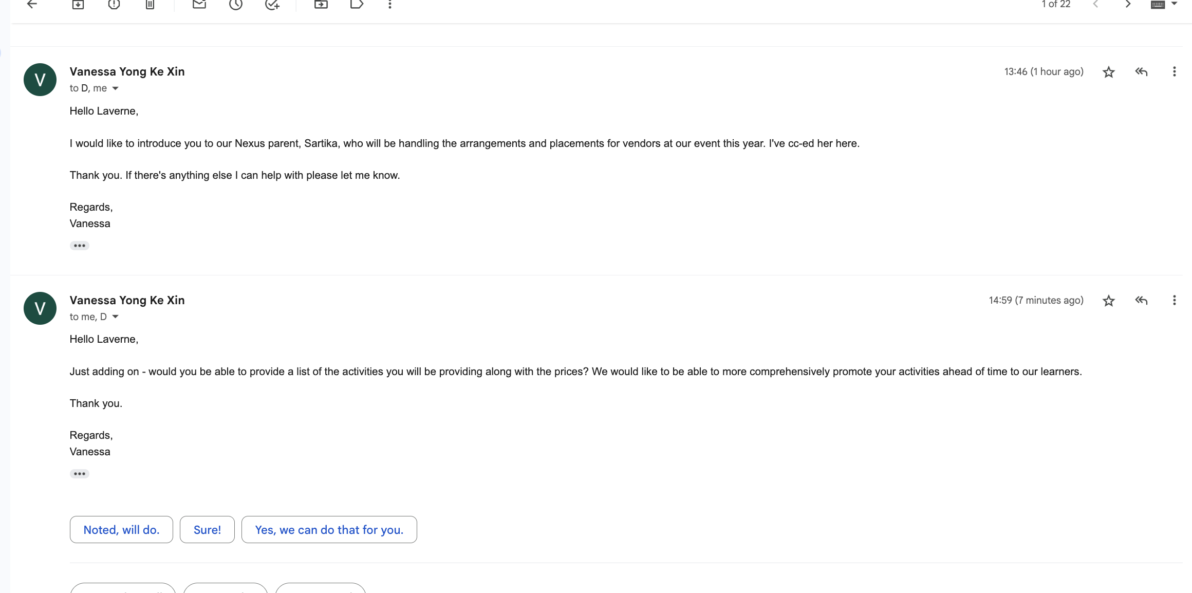Choose the 'Noted, will do.' smart reply
The image size is (1192, 593).
(x=121, y=530)
